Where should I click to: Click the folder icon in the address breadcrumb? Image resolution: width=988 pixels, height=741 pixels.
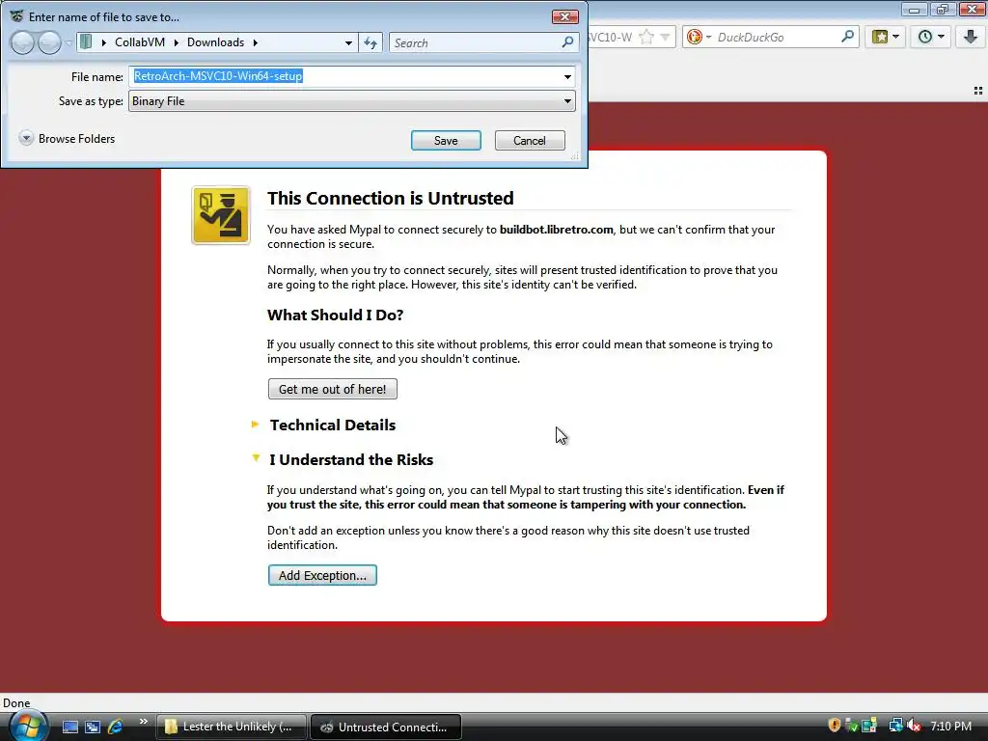pyautogui.click(x=86, y=42)
